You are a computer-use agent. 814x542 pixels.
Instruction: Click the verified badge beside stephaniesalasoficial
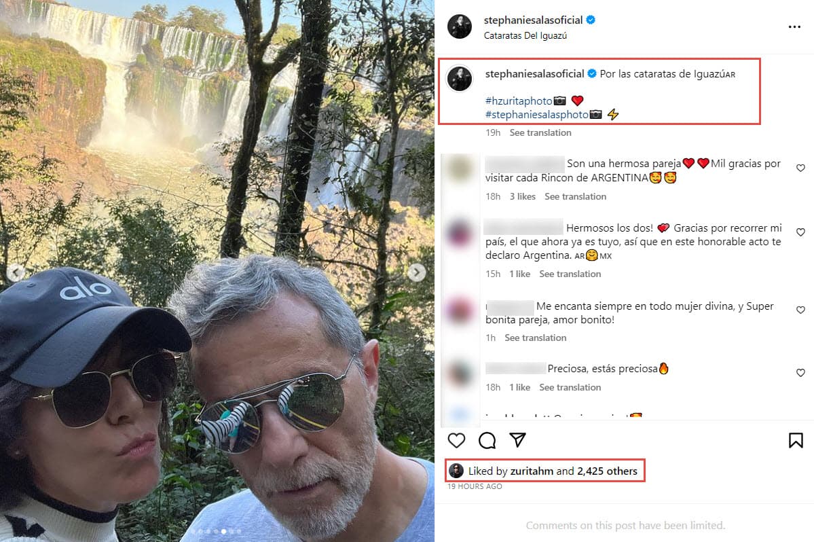(x=590, y=20)
